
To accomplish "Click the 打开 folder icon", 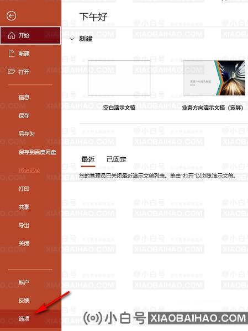I will coord(11,72).
